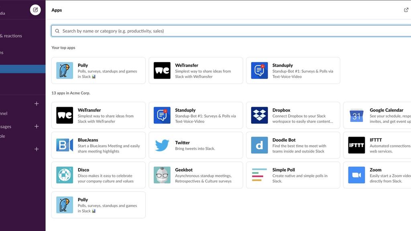This screenshot has height=231, width=411.
Task: Select the Disco app icon
Action: 65,175
